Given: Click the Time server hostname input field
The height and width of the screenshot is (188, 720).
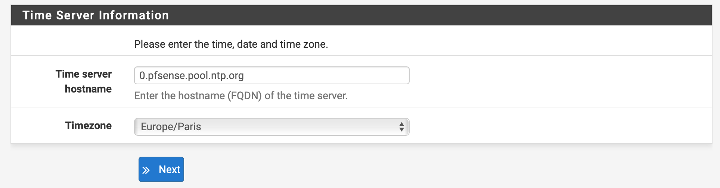Looking at the screenshot, I should (x=271, y=75).
